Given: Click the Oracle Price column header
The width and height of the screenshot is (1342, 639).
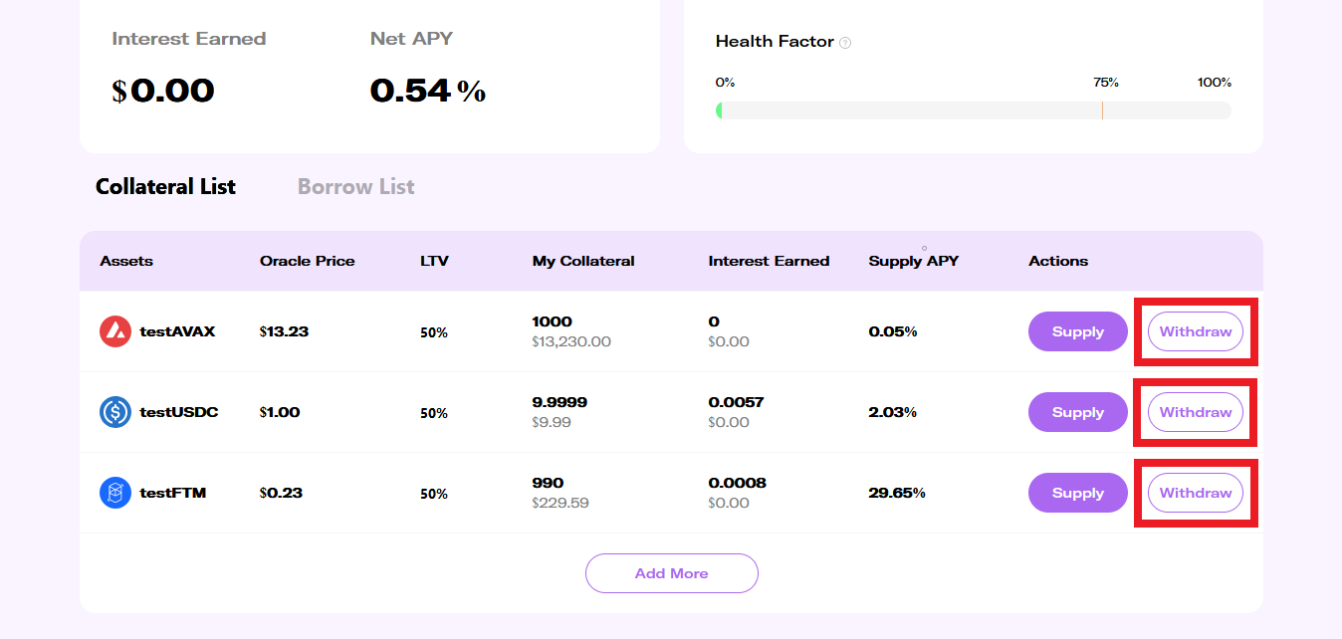Looking at the screenshot, I should point(307,262).
